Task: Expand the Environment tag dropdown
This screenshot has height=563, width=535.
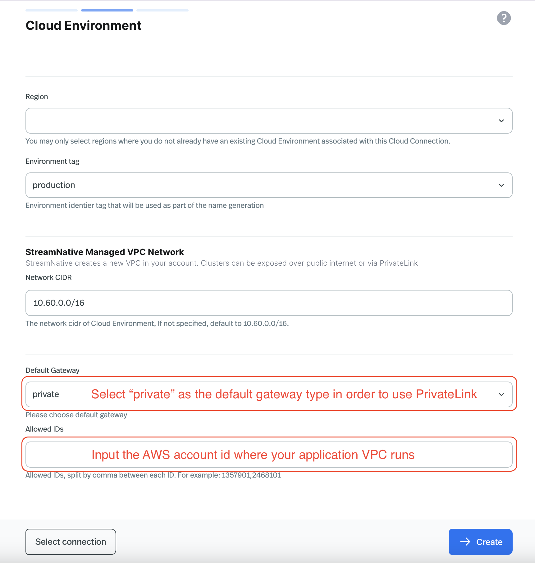Action: tap(268, 185)
